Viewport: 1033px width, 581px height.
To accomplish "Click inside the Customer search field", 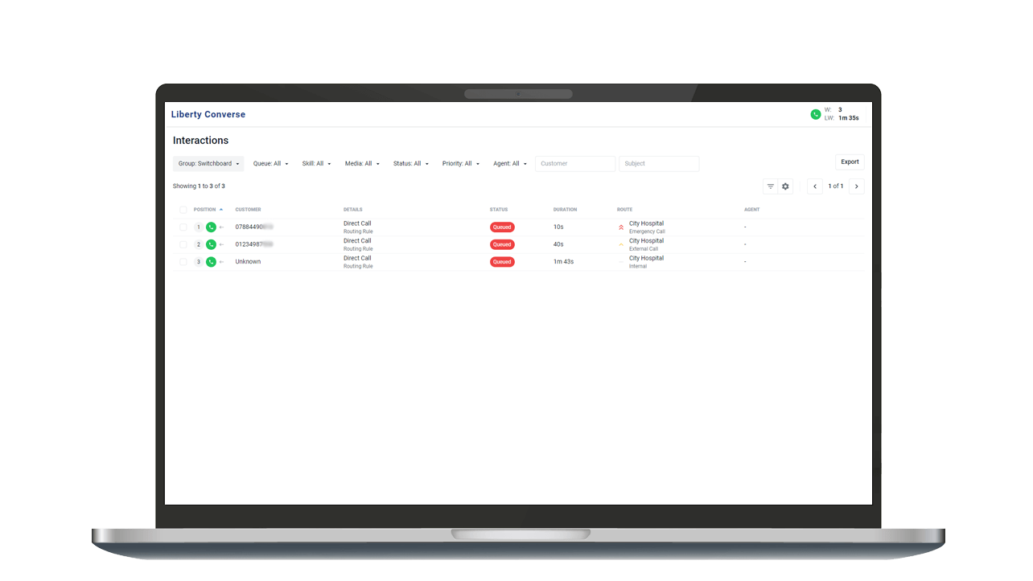I will 575,163.
